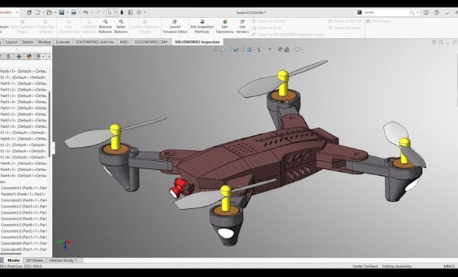Click the Rebuild traffic light icon

(x=122, y=13)
